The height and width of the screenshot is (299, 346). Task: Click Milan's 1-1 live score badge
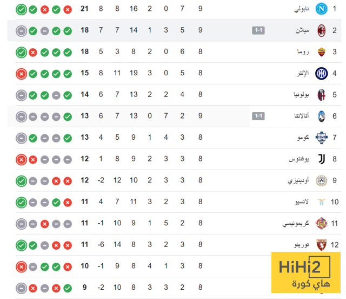(x=258, y=30)
